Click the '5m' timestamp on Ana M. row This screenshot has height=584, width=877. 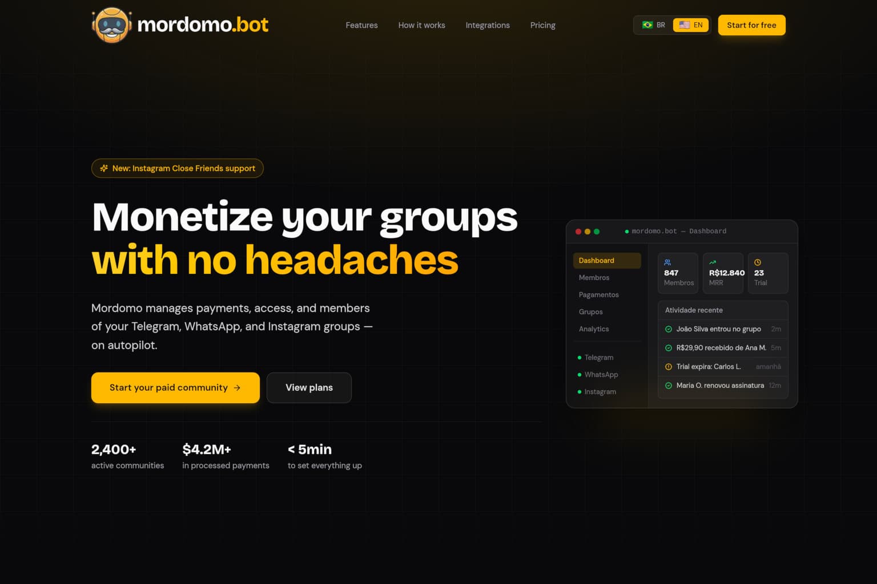(x=776, y=348)
